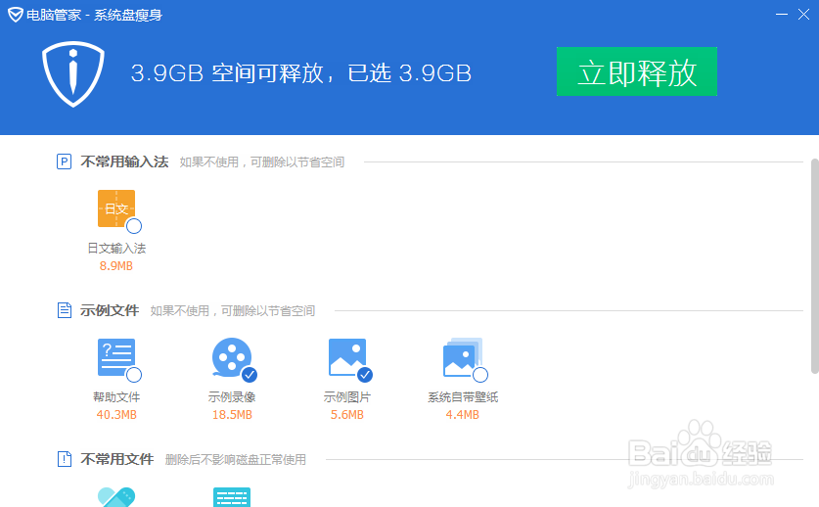This screenshot has height=507, width=819.
Task: Click the 示例录像 label
Action: (x=232, y=397)
